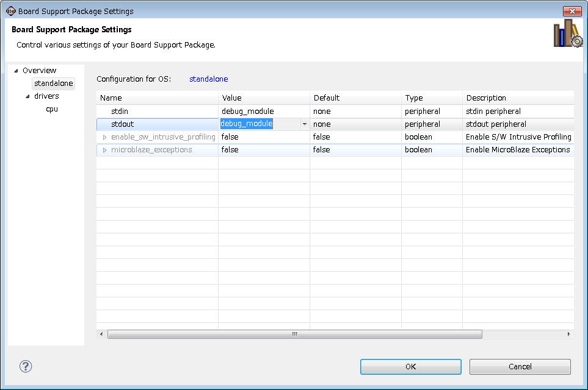Viewport: 588px width, 390px height.
Task: Expand the enable_sw_intrusive_profiling row
Action: [104, 137]
